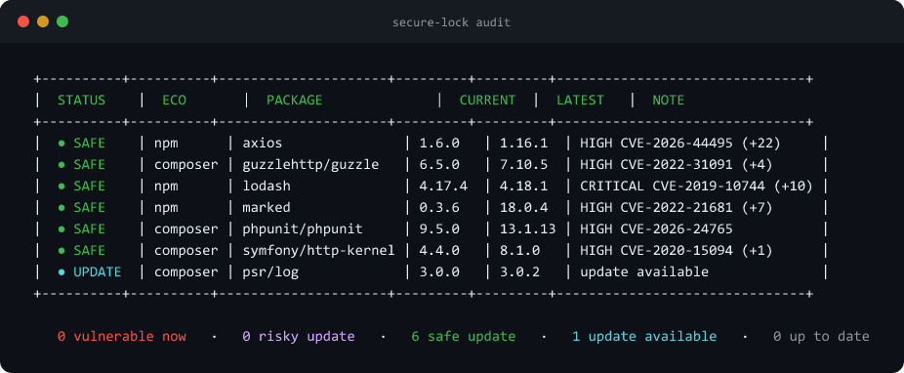904x373 pixels.
Task: Click the current version 0.3.6
Action: coord(439,208)
